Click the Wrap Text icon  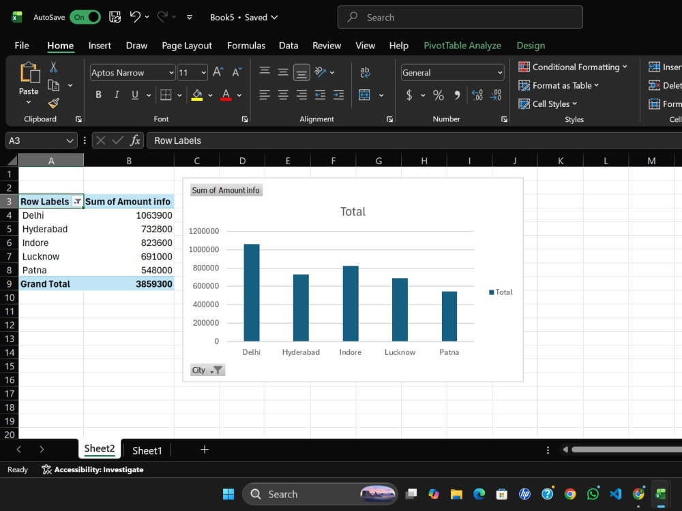pyautogui.click(x=365, y=72)
